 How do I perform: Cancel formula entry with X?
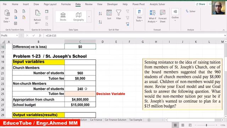tap(27, 36)
